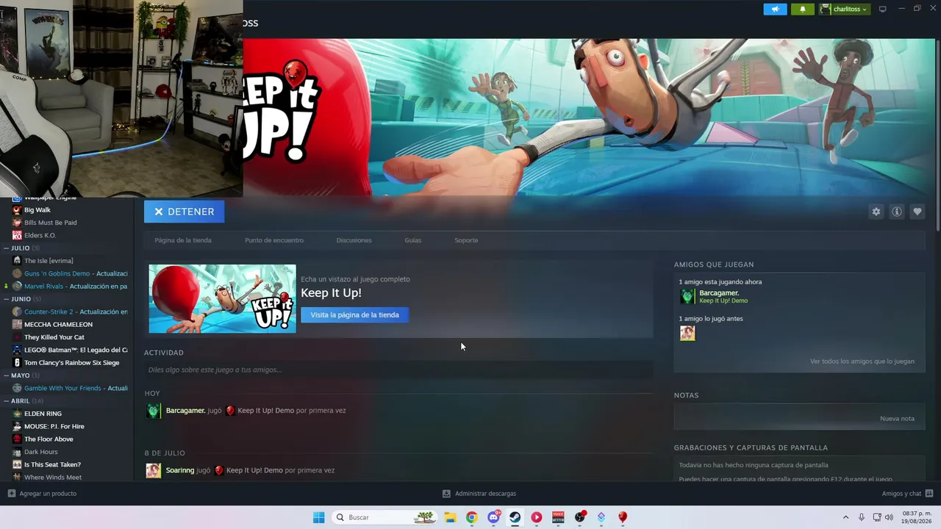Click Agregar un producto link
Screen dimensions: 941x529
tap(48, 494)
